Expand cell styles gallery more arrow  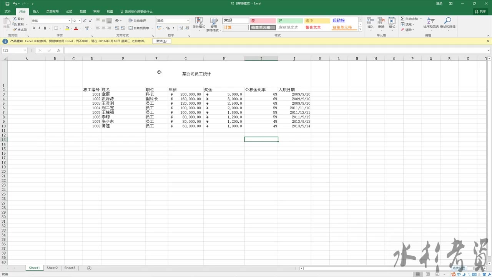pyautogui.click(x=360, y=29)
